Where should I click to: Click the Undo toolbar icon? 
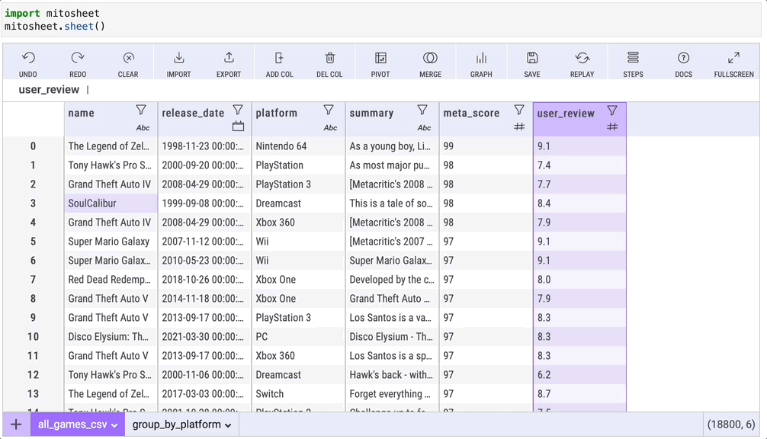point(28,59)
